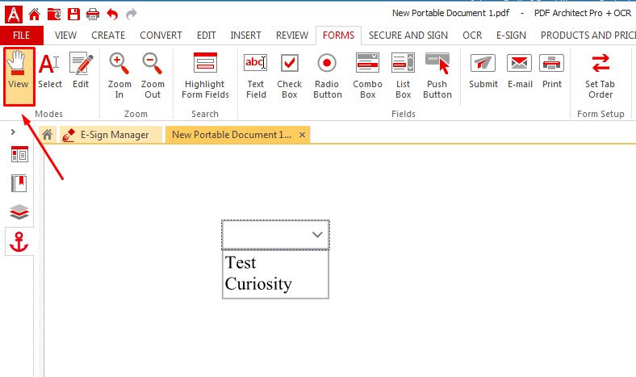
Task: Switch to the E-SIGN ribbon tab
Action: [511, 36]
